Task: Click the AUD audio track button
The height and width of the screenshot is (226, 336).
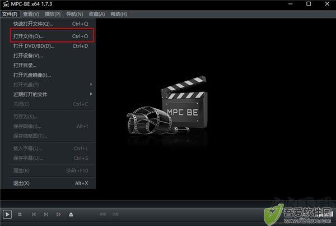Action: tap(103, 214)
